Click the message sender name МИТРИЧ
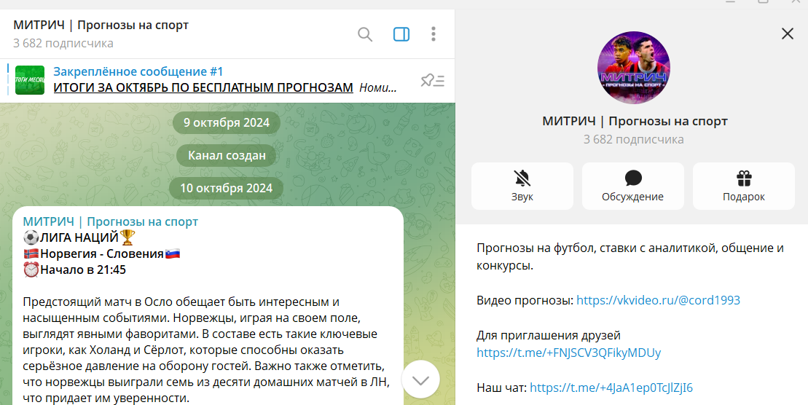808x405 pixels. click(x=110, y=221)
